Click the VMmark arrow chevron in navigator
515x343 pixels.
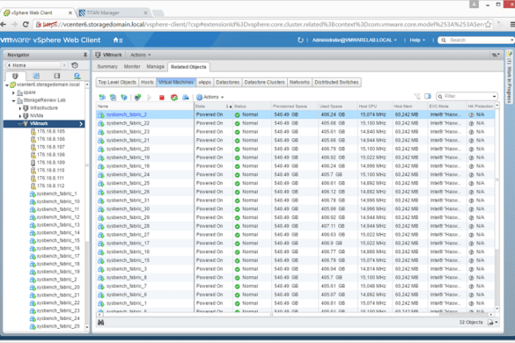81,124
